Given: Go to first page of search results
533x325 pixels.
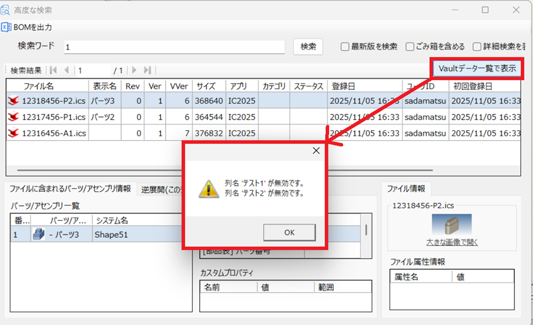Looking at the screenshot, I should 53,70.
